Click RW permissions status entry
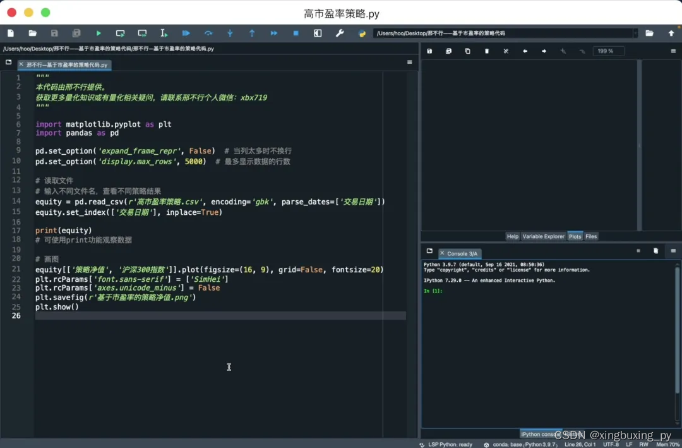Screen dimensions: 682x448 (x=643, y=444)
